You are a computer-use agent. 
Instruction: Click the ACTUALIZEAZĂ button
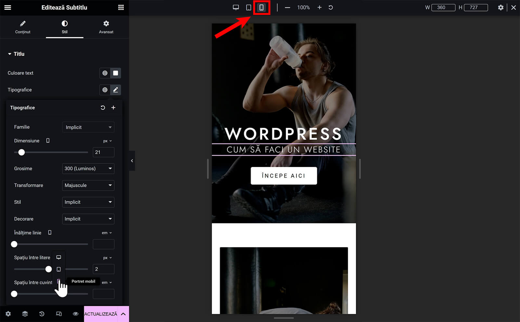(101, 314)
